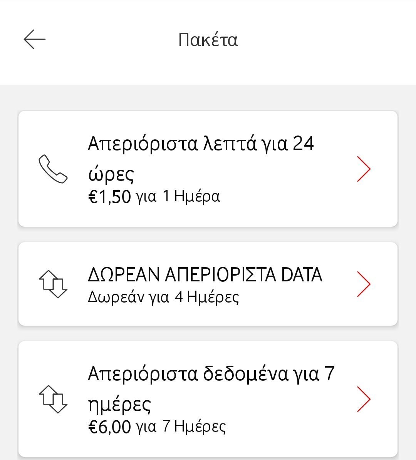Click the Πακέτα page title
Image resolution: width=416 pixels, height=460 pixels.
pos(208,40)
